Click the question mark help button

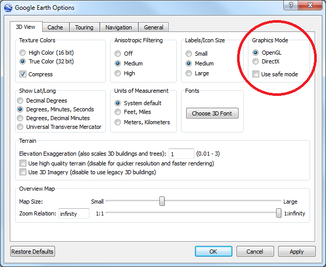pos(291,5)
